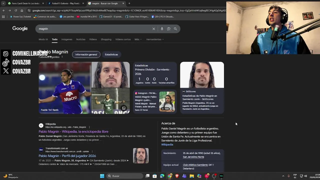Open Pablo Magnin Transfermarkt profile result
The height and width of the screenshot is (180, 320).
[x=67, y=156]
